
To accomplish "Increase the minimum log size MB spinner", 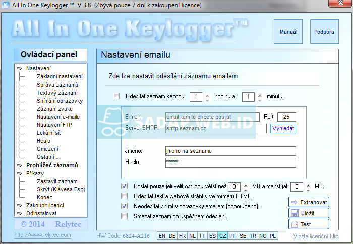I will [246, 185].
